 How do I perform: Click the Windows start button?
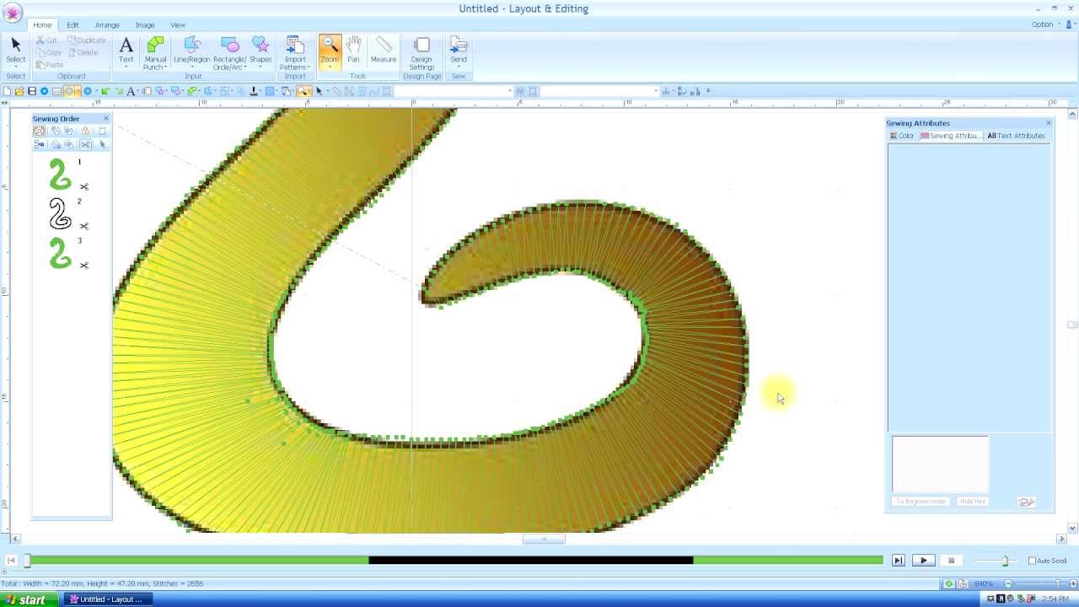[28, 599]
